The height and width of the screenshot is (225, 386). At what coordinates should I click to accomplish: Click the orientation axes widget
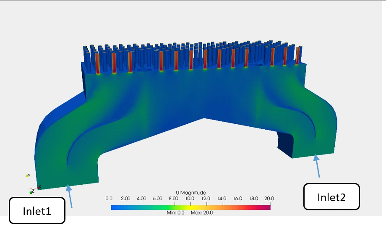tap(34, 183)
